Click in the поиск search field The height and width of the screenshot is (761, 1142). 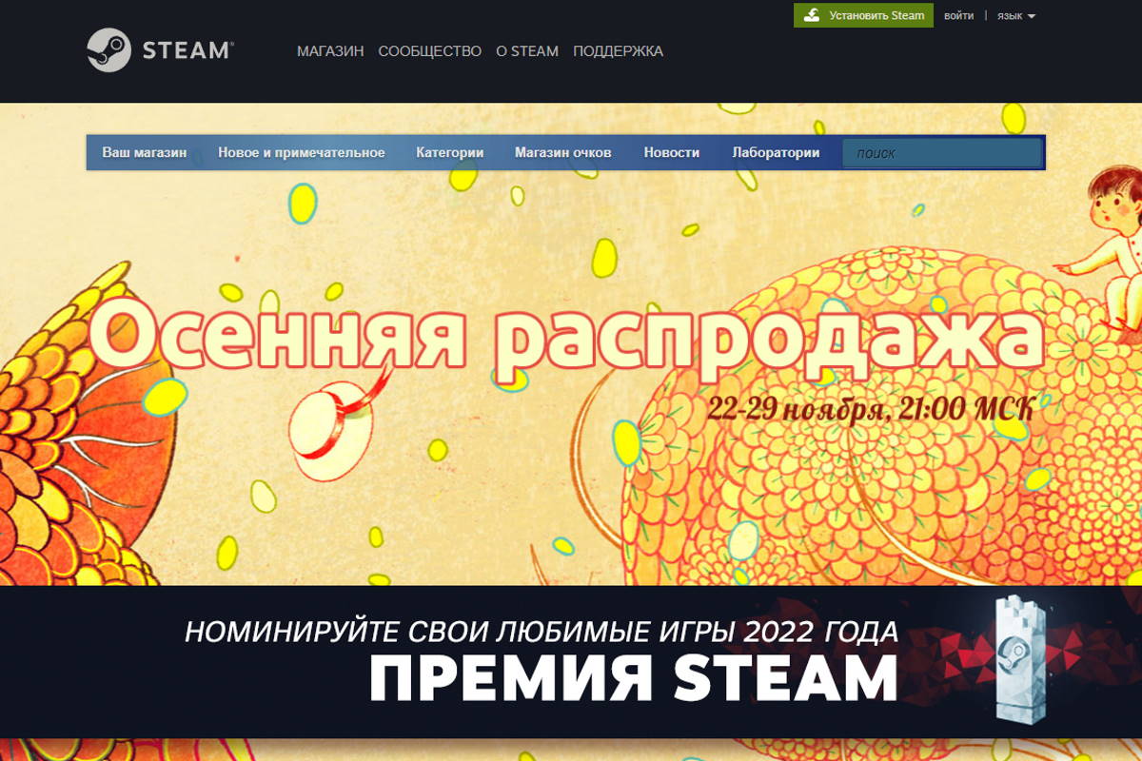coord(940,153)
